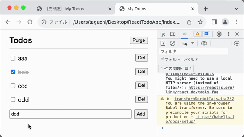
Task: Uncheck the bbb todo checkbox
Action: [x=13, y=72]
